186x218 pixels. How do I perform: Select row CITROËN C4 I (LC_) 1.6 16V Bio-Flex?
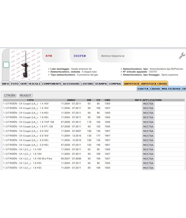point(94,159)
